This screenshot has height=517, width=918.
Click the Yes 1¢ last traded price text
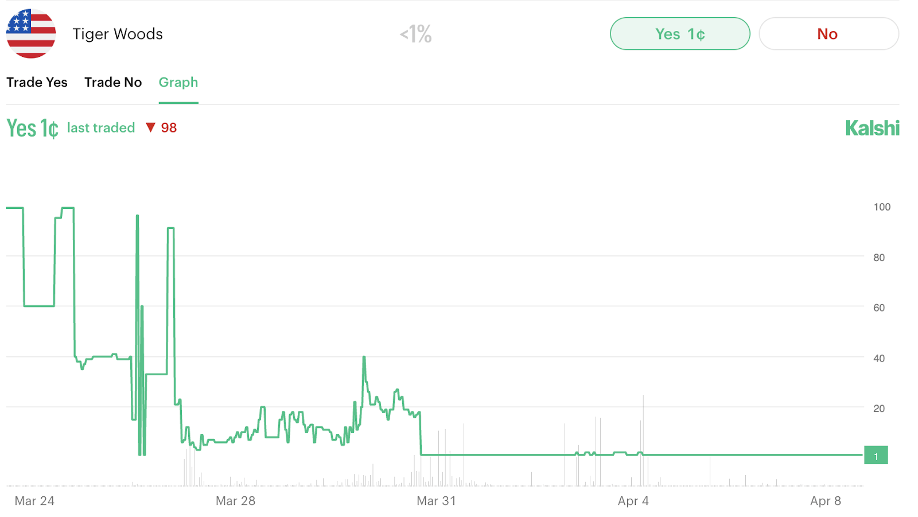pyautogui.click(x=33, y=128)
